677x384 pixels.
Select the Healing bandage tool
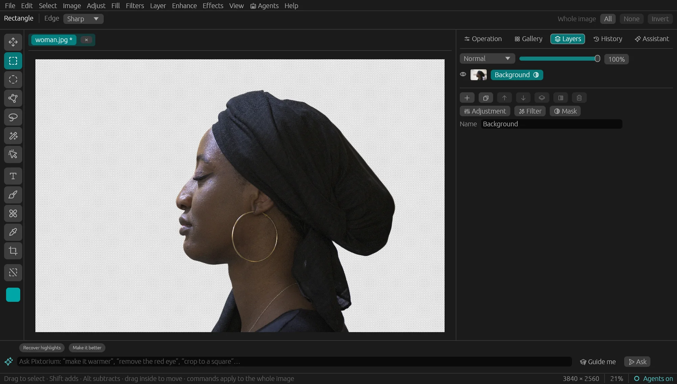point(13,213)
